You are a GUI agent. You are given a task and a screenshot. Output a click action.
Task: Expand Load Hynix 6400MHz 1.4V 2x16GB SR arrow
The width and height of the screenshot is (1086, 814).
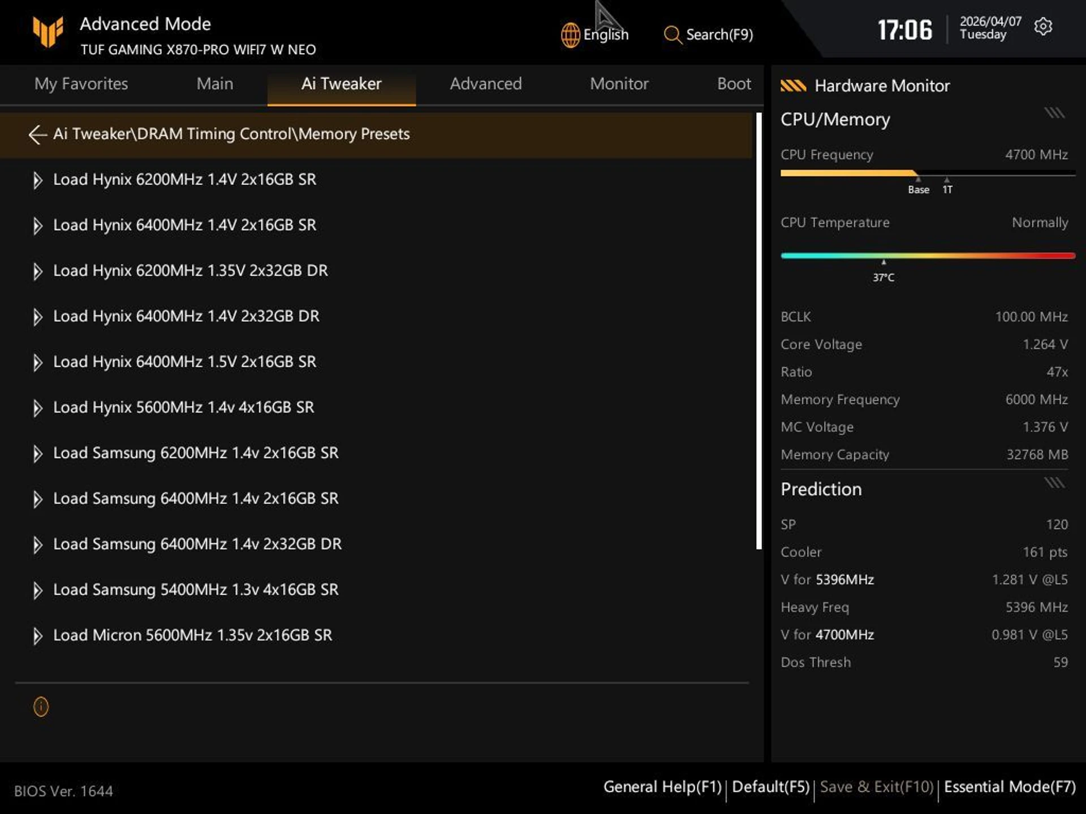[x=37, y=226]
